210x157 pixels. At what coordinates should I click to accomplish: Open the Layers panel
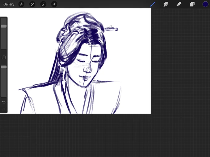(192, 4)
